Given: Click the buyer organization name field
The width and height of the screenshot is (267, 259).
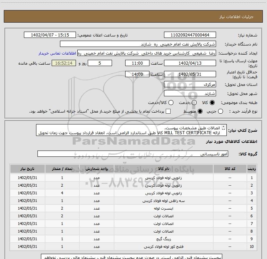Looking at the screenshot, I should pyautogui.click(x=138, y=44).
